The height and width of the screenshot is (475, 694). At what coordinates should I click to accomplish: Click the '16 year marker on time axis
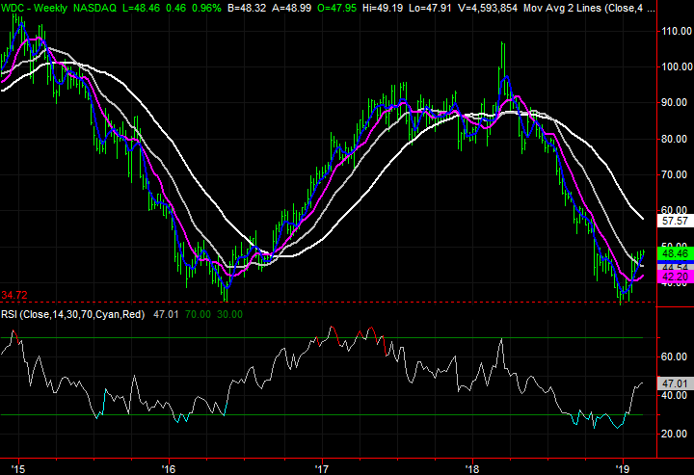170,466
